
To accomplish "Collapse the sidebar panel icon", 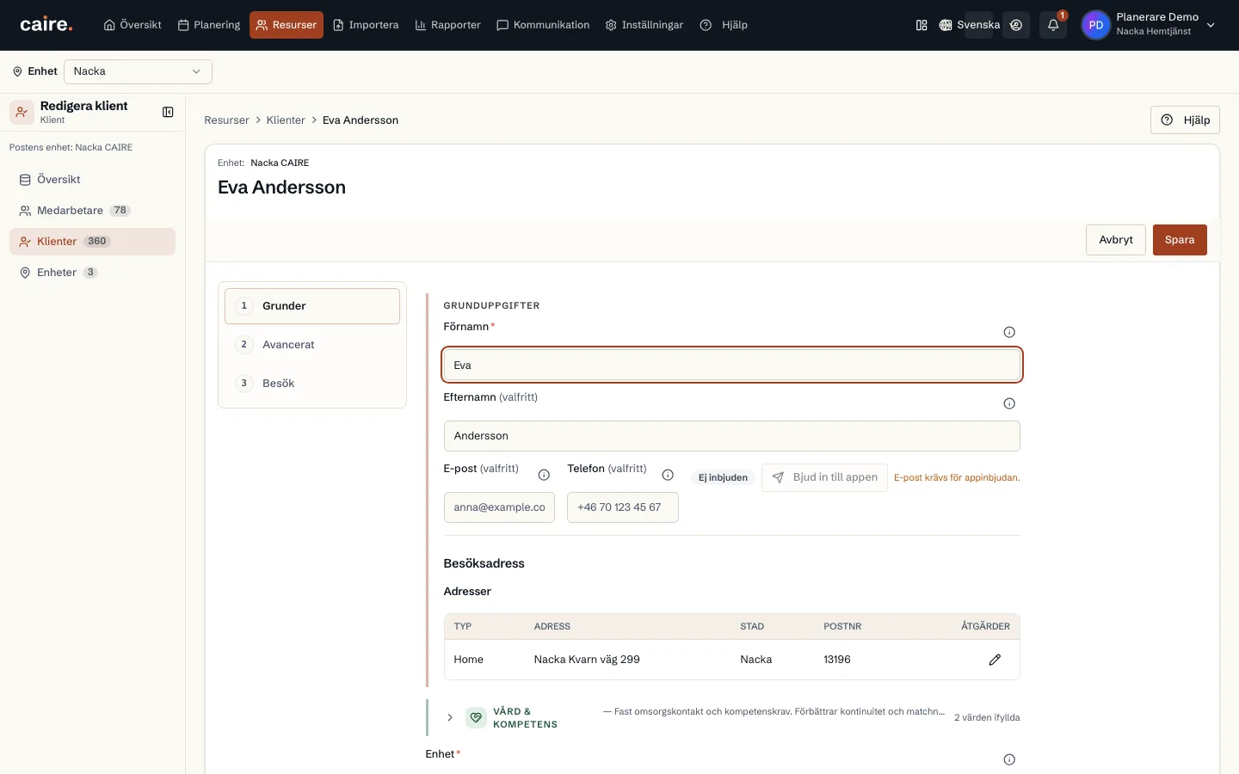I will [x=168, y=112].
